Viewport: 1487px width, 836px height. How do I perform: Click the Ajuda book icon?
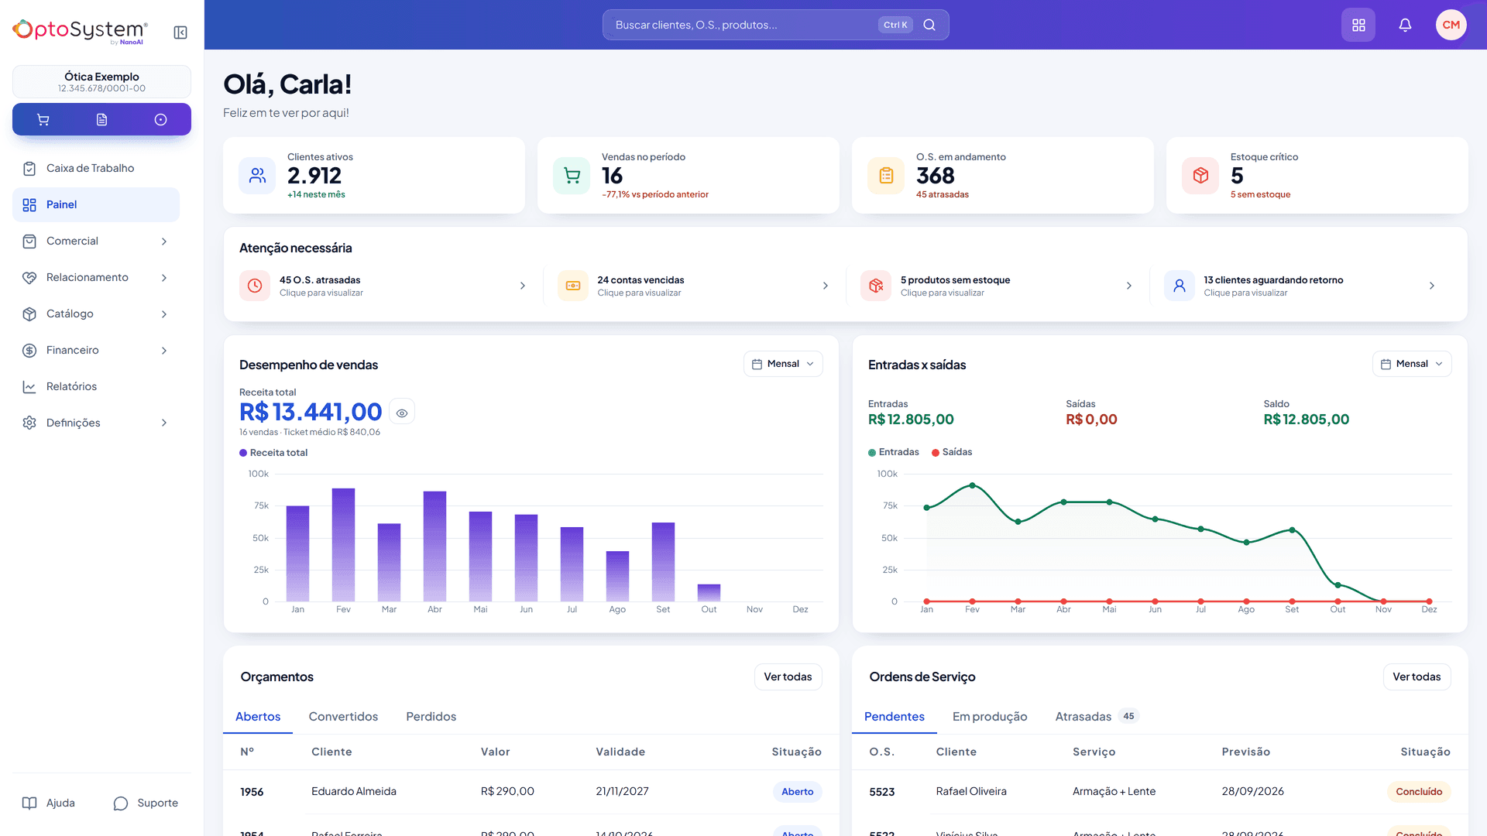click(x=29, y=803)
